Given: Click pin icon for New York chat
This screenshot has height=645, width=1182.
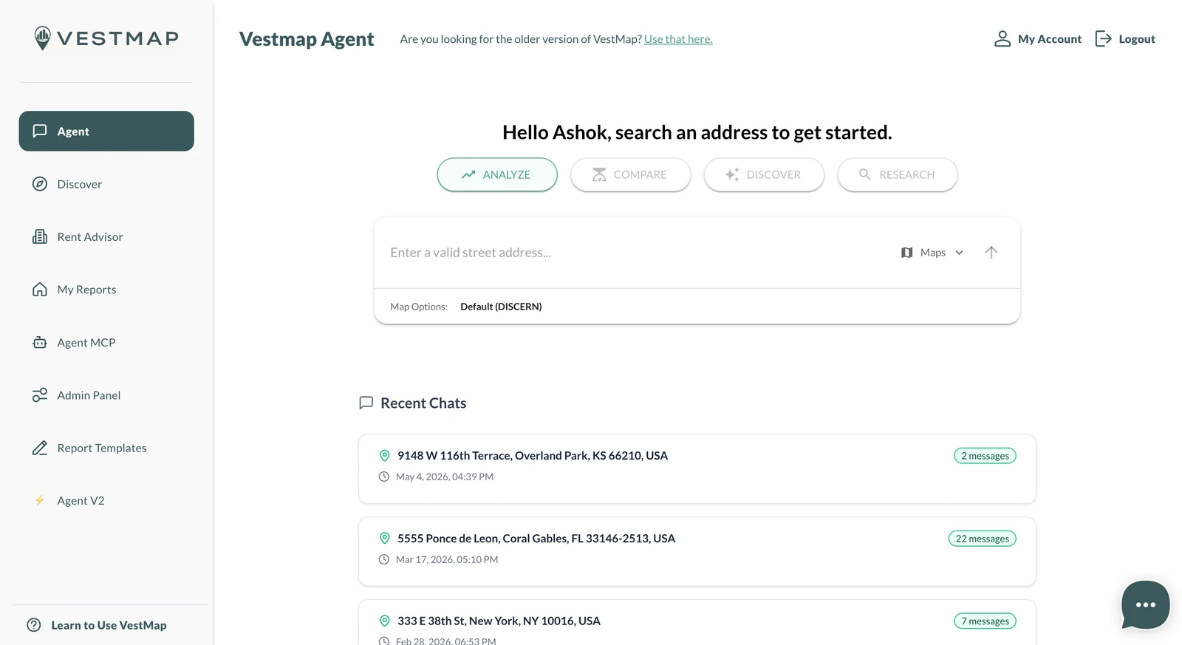Looking at the screenshot, I should click(384, 621).
